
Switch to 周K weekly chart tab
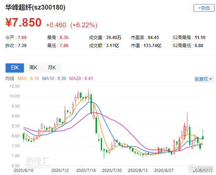click(x=33, y=68)
